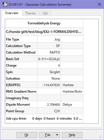Click the Spin label
Screen dimensions: 104x140
[9, 72]
